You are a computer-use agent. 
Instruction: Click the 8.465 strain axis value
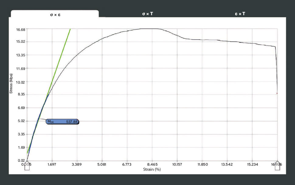coord(152,165)
